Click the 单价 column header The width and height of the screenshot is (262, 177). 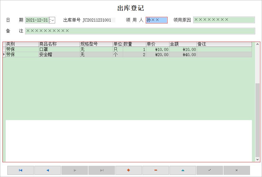click(x=158, y=44)
